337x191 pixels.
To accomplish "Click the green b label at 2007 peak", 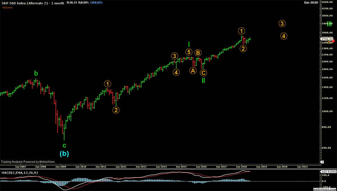I will click(x=36, y=73).
